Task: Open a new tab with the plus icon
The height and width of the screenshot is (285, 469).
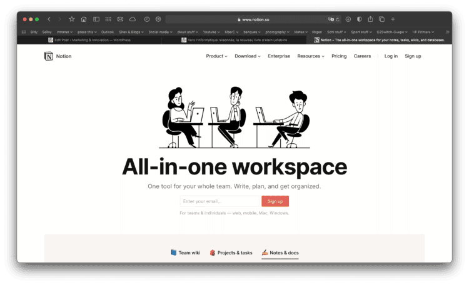Action: pyautogui.click(x=393, y=19)
